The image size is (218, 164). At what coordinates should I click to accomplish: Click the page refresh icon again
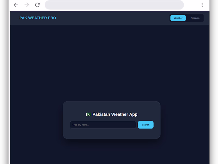37,5
